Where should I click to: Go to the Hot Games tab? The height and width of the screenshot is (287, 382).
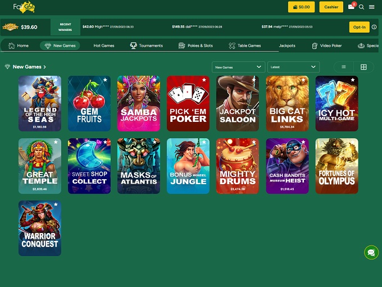coord(104,45)
